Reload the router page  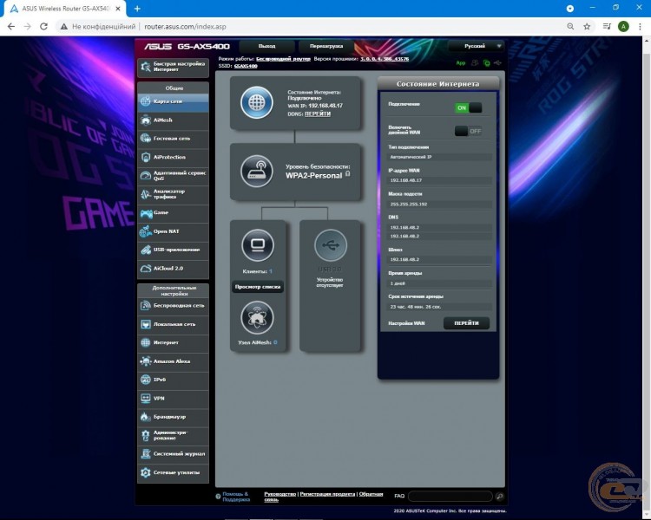click(x=43, y=27)
